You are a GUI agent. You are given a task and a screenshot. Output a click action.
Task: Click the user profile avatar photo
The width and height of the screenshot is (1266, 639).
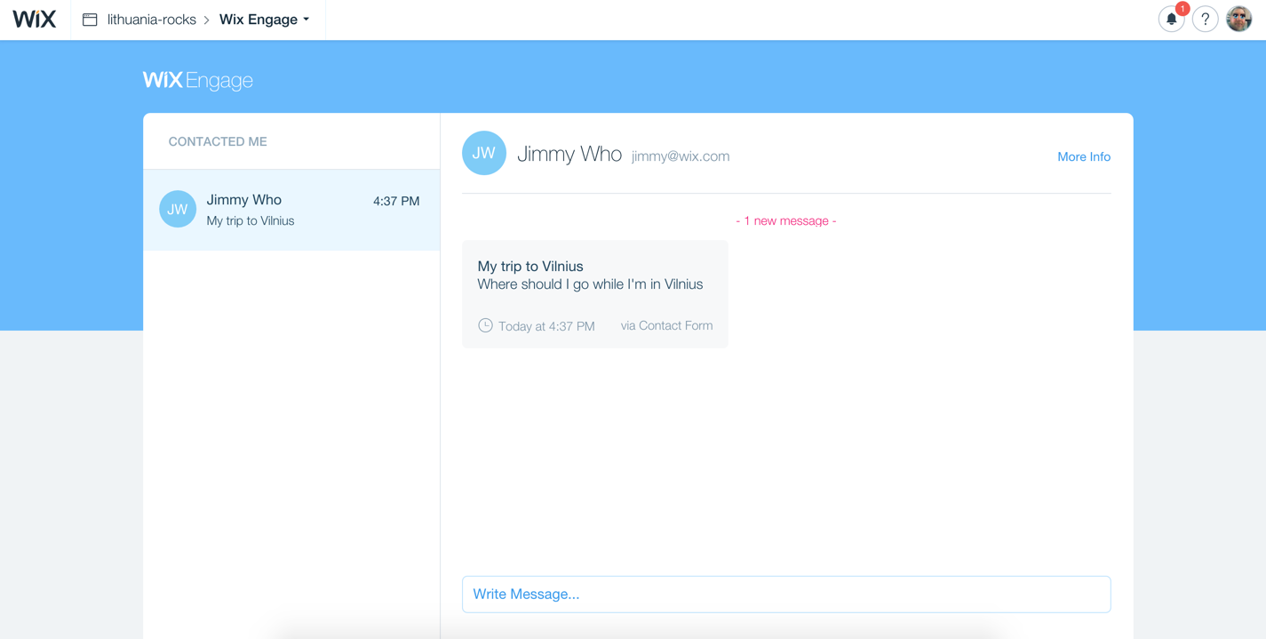[x=1239, y=19]
